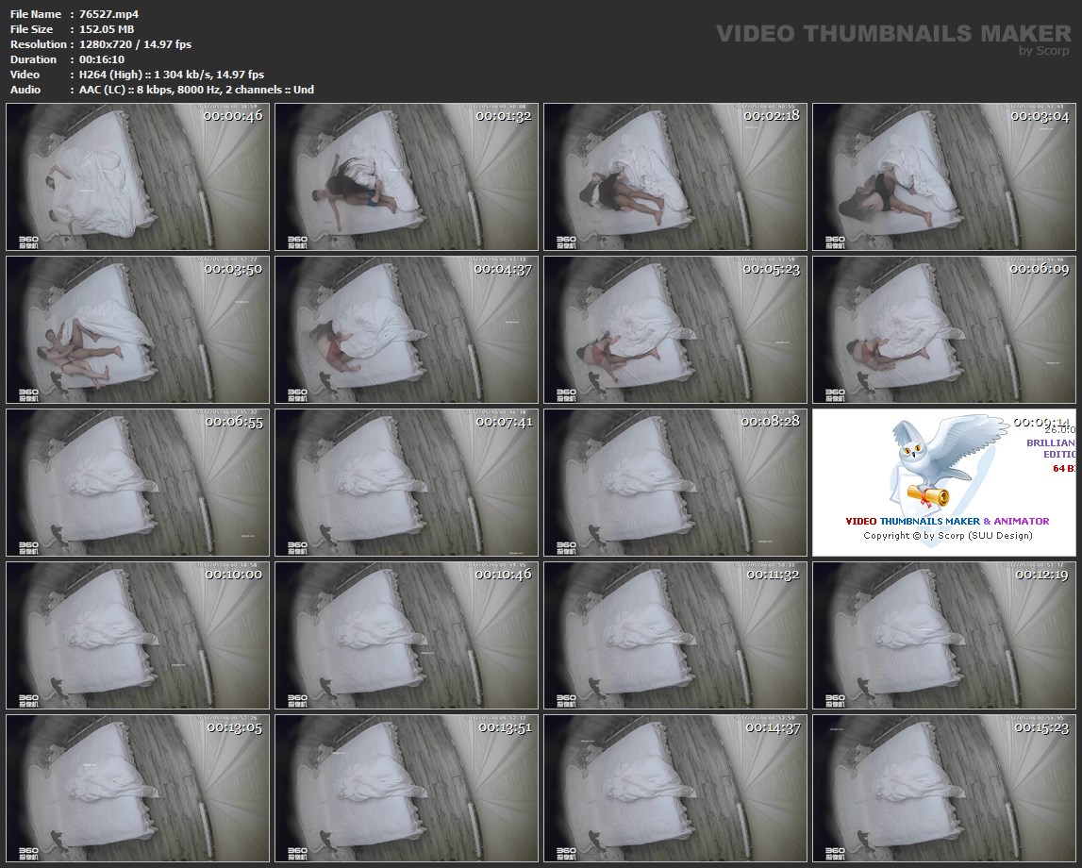
Task: Select the thumbnail stamped 00:13:51
Action: coord(406,788)
